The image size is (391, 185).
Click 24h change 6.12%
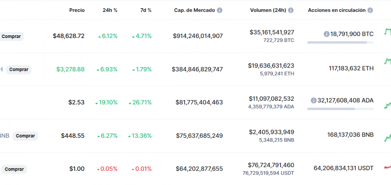[x=108, y=36]
